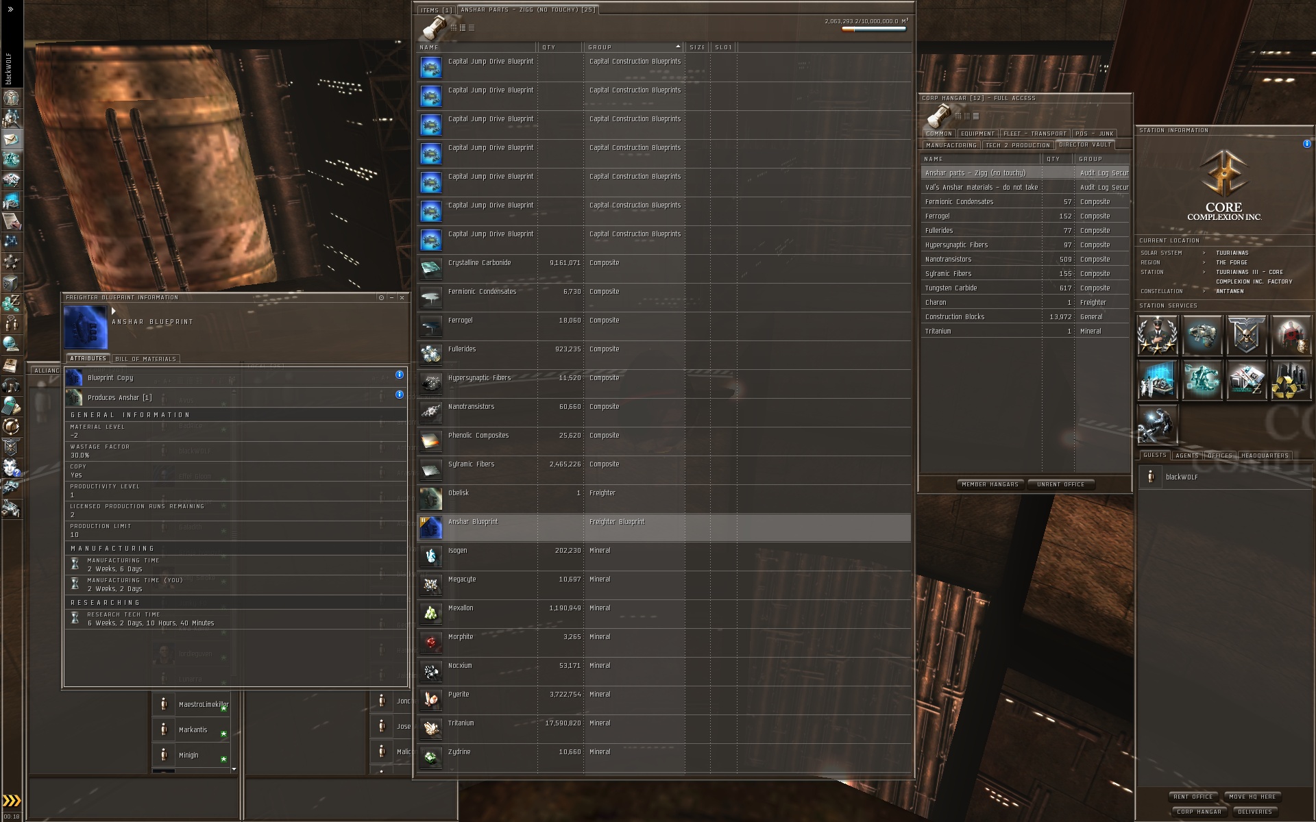The image size is (1316, 822).
Task: Open the Laboratory scientists service icon
Action: 1157,379
